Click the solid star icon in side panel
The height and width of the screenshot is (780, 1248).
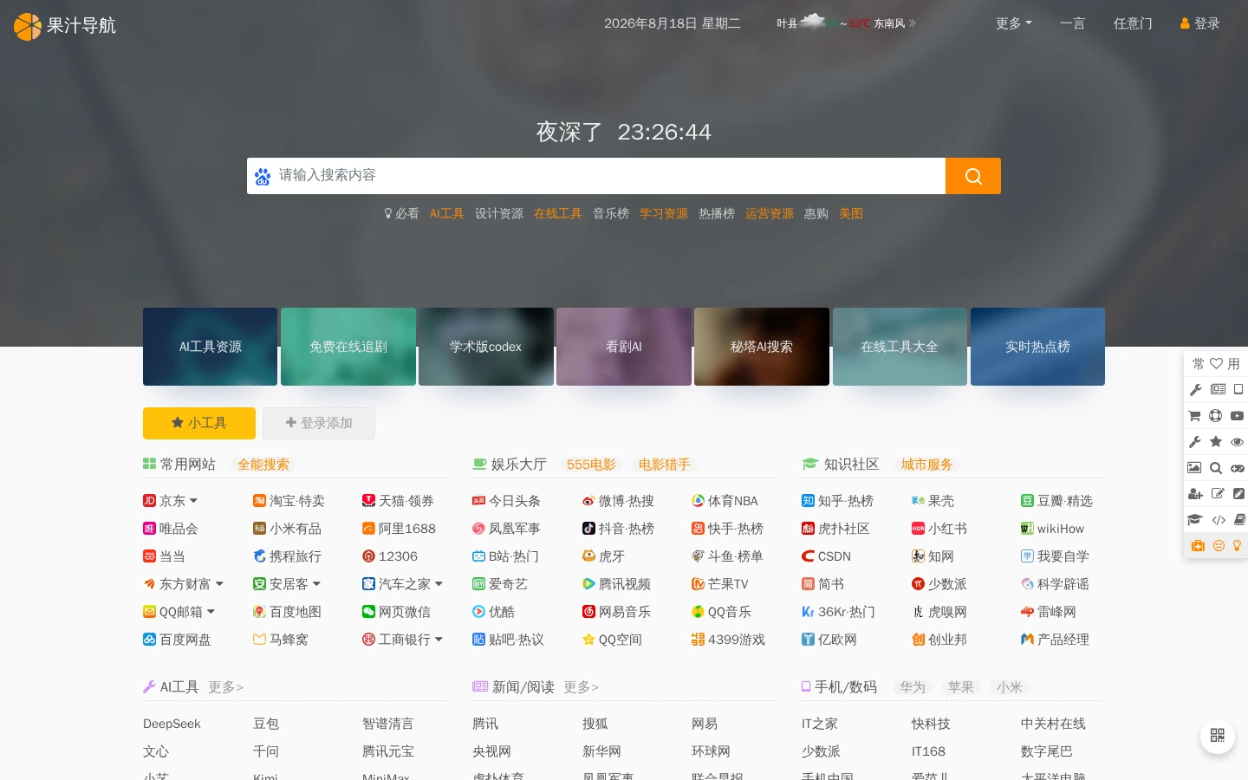tap(1216, 442)
